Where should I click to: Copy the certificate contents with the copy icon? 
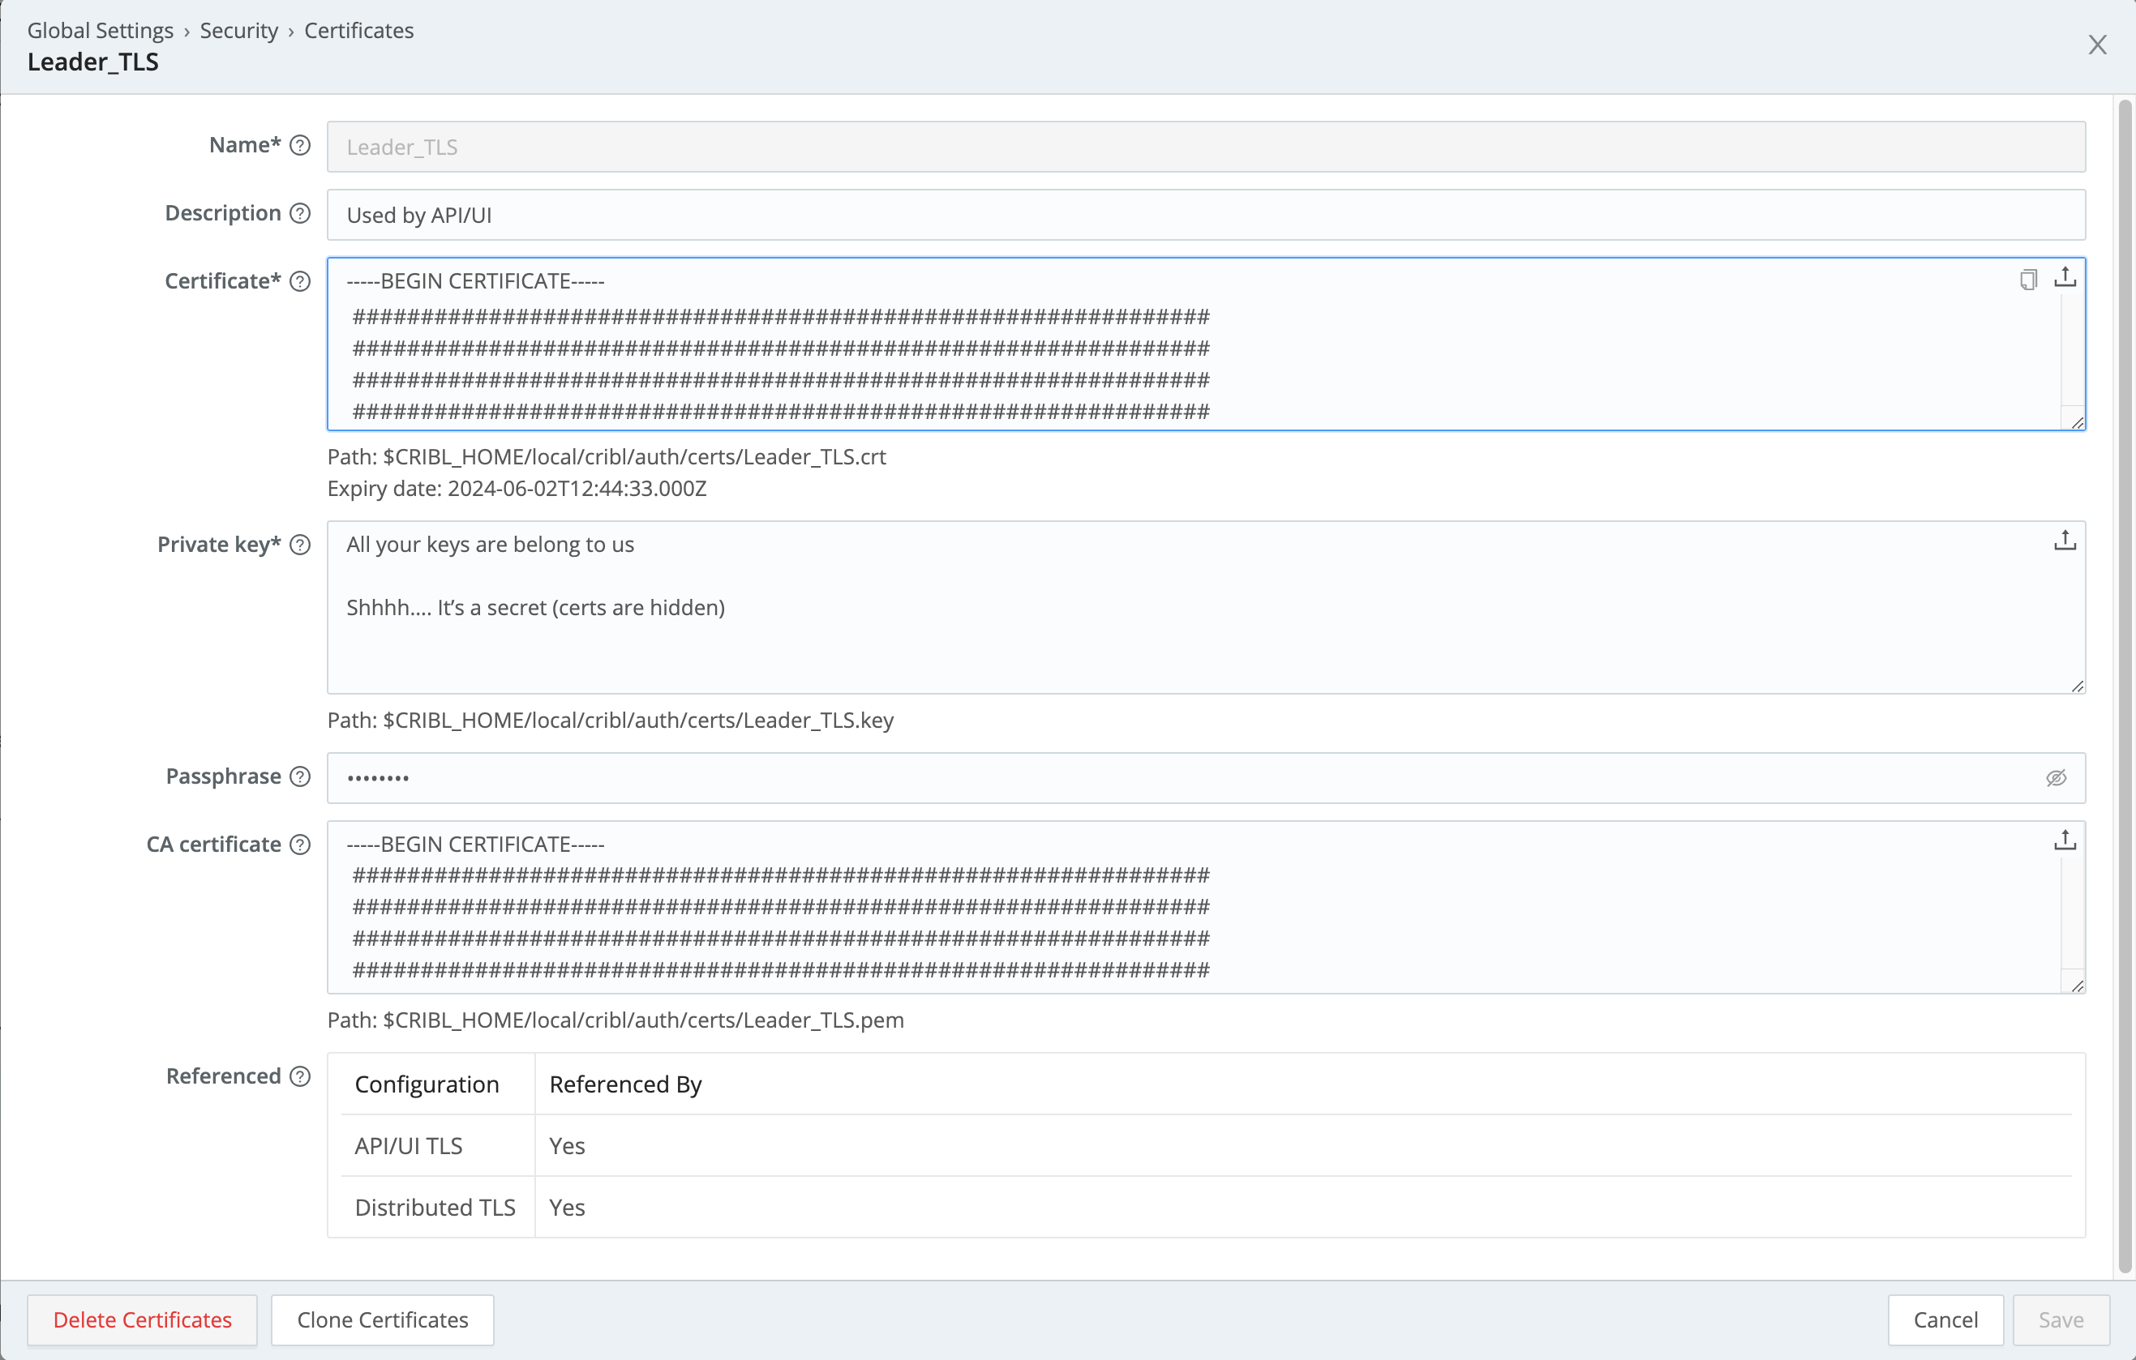click(2028, 280)
